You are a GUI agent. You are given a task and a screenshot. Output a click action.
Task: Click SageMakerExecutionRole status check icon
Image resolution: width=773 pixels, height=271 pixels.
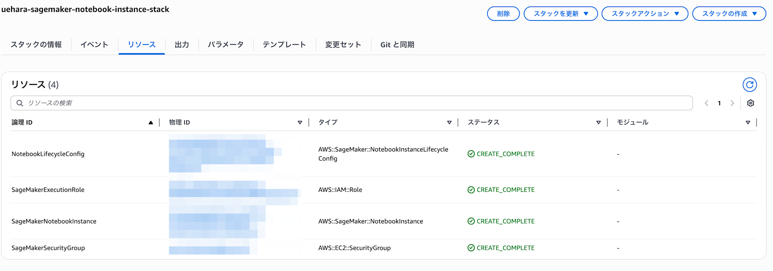[x=471, y=190]
